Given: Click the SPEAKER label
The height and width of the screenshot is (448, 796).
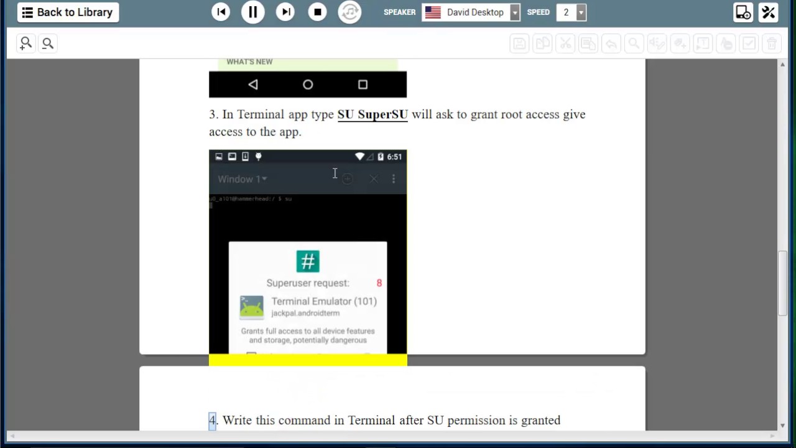Looking at the screenshot, I should (399, 12).
